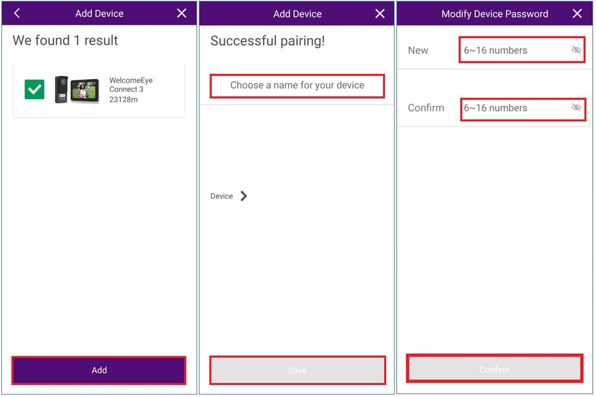This screenshot has height=397, width=596.
Task: Expand the Device chevron arrow
Action: (244, 196)
